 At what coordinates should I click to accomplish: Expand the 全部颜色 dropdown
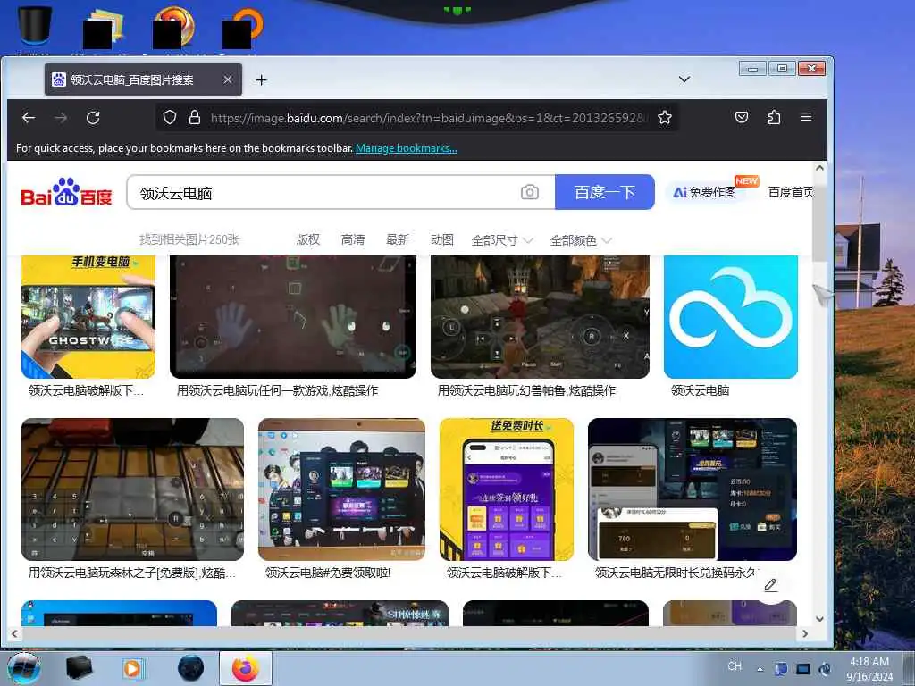click(x=581, y=240)
